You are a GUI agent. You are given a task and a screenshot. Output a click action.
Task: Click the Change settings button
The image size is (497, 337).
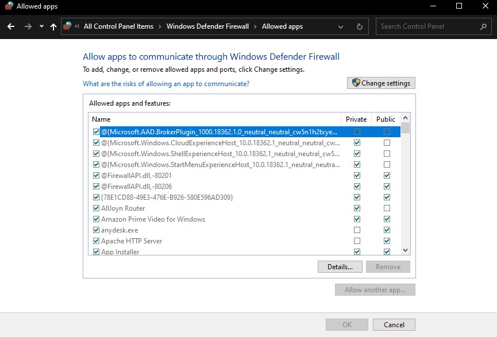coord(381,83)
